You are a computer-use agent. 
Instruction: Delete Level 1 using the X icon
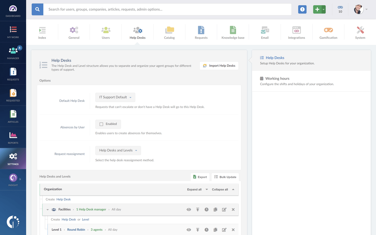[233, 230]
